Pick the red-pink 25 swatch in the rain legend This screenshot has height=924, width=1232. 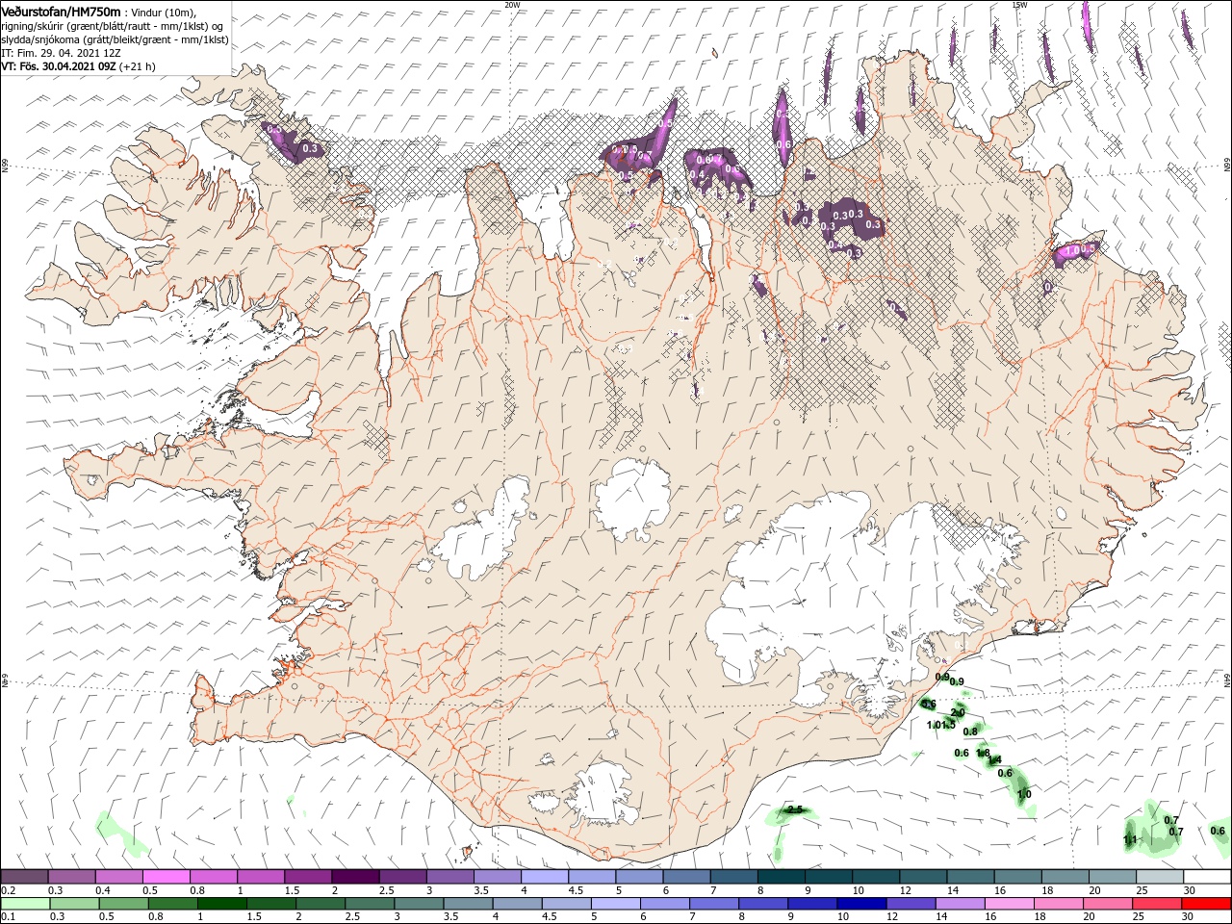click(1158, 904)
